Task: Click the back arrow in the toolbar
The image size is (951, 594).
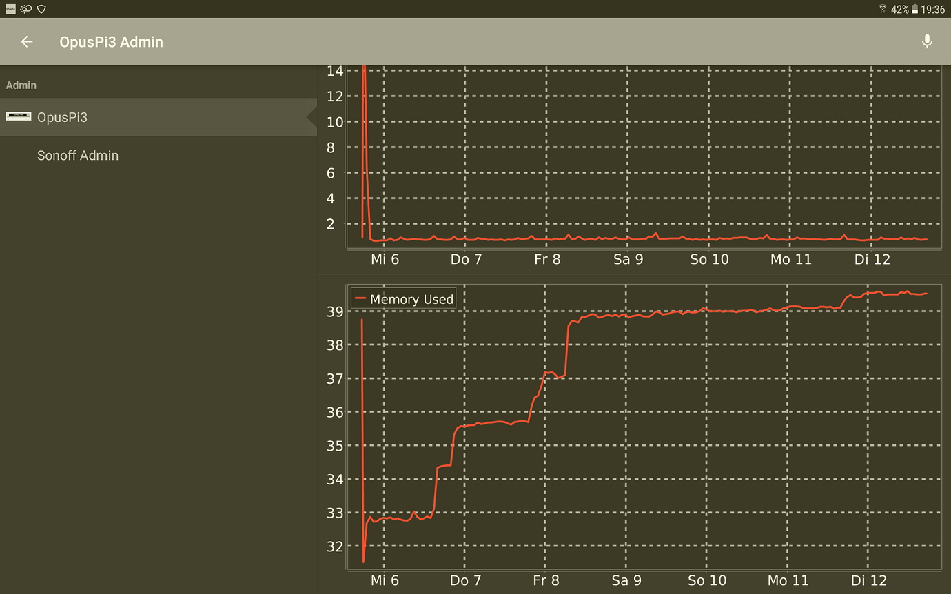Action: coord(26,41)
